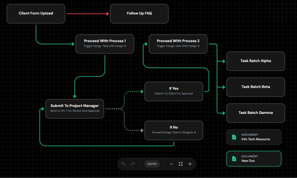
Task: Choose the If No decision node
Action: coord(174,130)
